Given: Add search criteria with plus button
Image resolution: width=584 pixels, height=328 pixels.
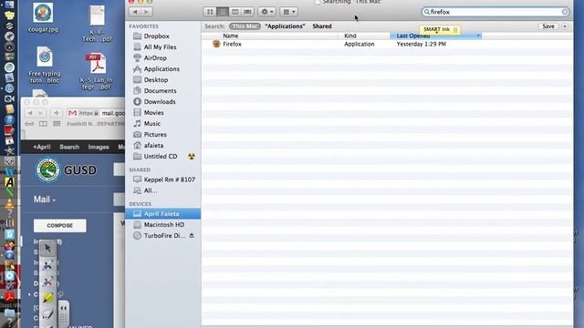Looking at the screenshot, I should click(565, 26).
